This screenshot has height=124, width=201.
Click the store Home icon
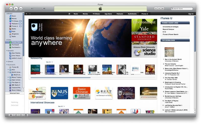[x=69, y=14]
